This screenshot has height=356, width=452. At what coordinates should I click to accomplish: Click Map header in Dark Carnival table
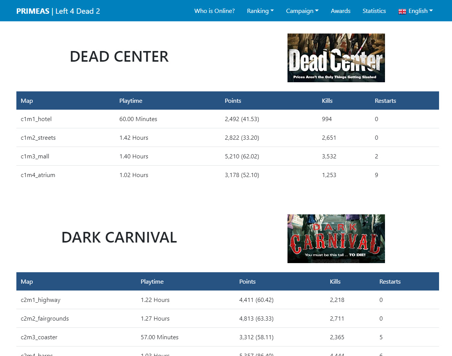point(27,281)
